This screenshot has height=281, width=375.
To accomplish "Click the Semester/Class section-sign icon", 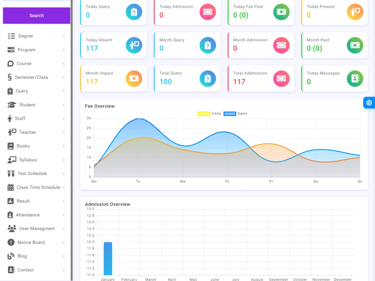I will (x=10, y=77).
